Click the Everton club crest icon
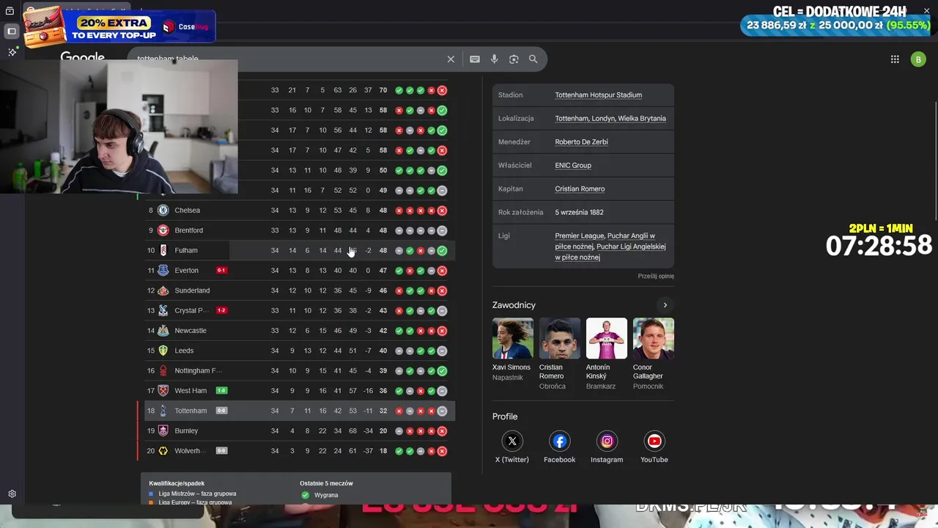The image size is (938, 528). tap(163, 271)
